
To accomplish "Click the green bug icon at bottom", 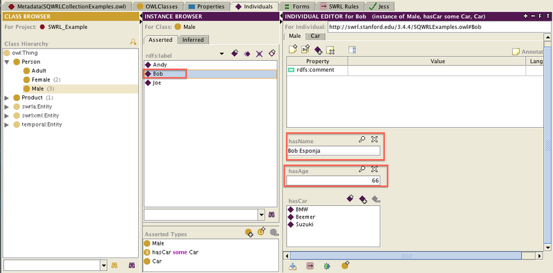I will click(x=327, y=265).
